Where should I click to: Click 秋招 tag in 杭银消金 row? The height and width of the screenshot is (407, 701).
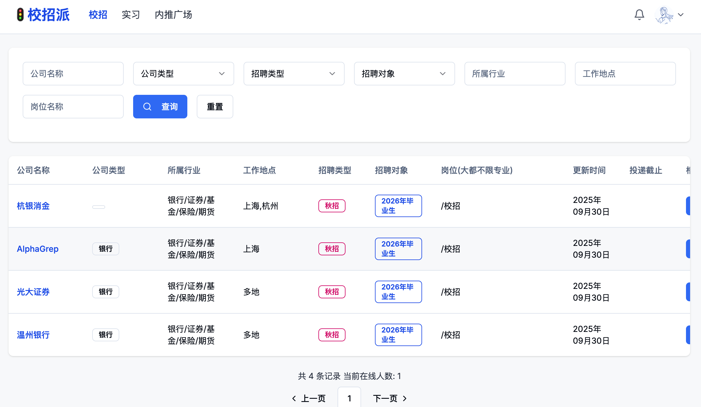point(332,206)
